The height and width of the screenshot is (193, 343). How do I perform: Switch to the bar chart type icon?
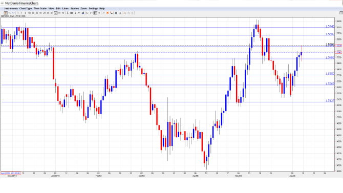(x=9, y=13)
